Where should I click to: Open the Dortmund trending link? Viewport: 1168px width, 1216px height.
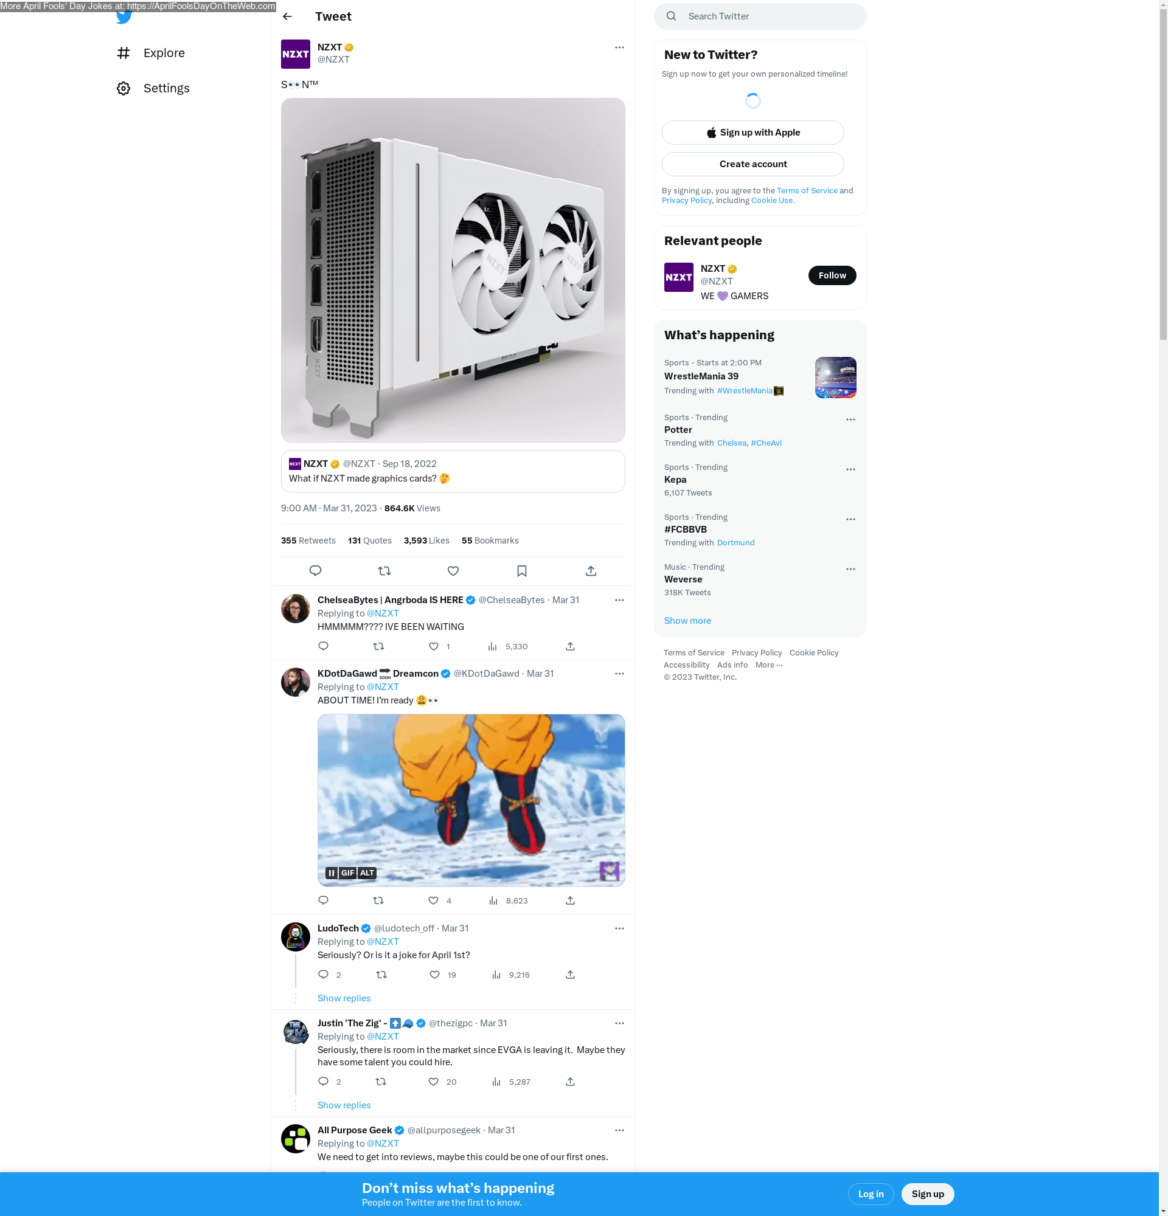coord(736,542)
